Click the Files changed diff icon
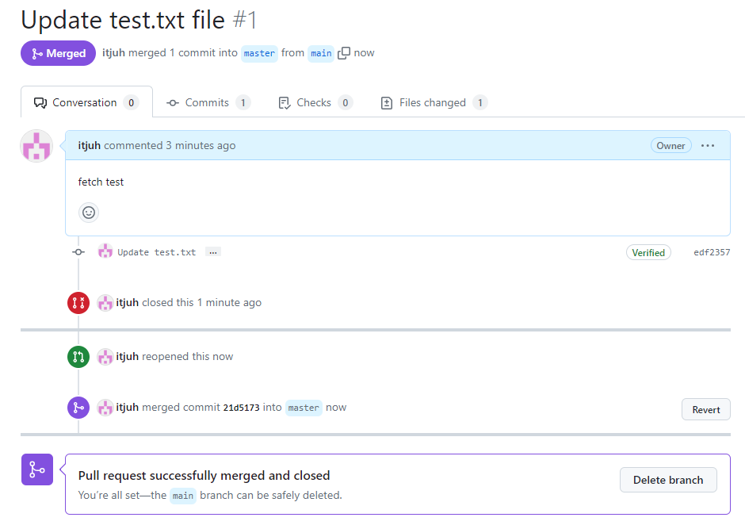This screenshot has height=525, width=745. coord(387,103)
